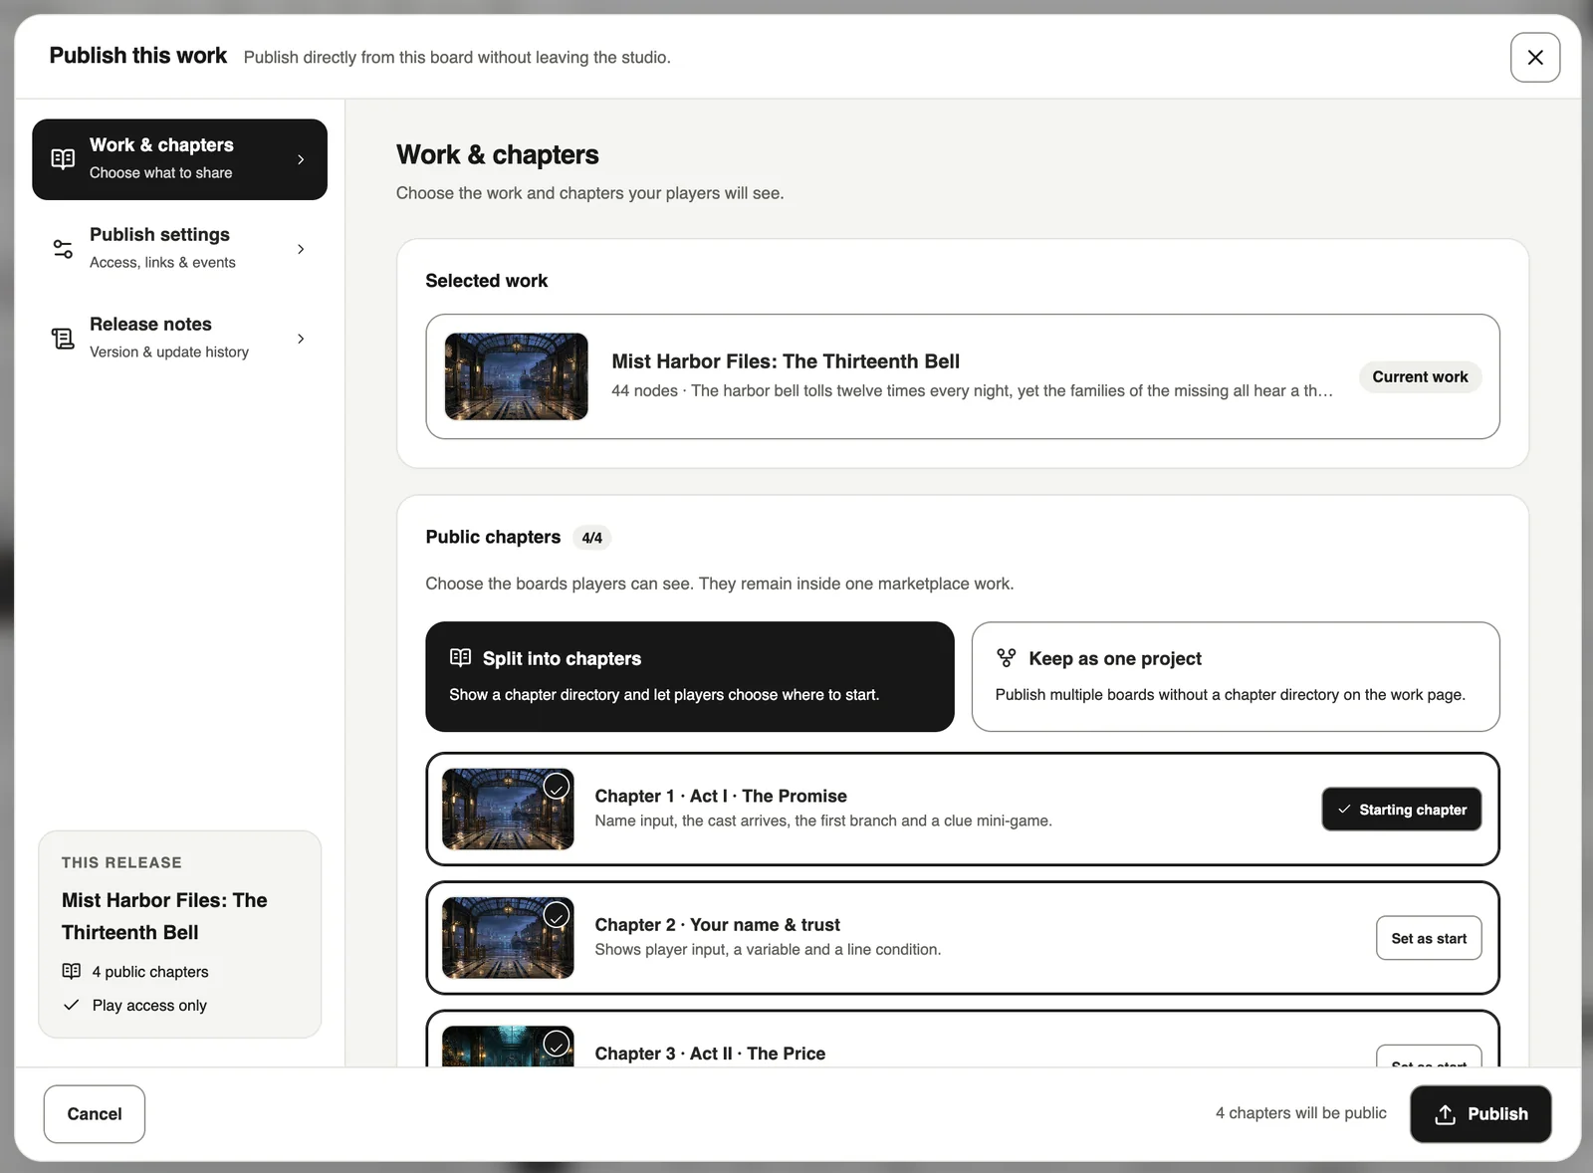
Task: Click the Publish button
Action: click(1480, 1114)
